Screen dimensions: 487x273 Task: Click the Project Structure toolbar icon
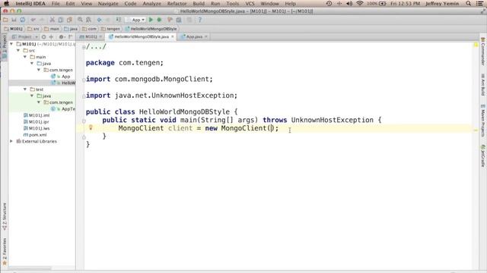pos(179,20)
